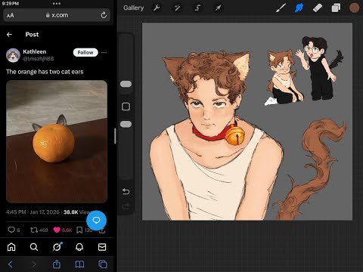The image size is (363, 272).
Task: Open the Grok tab in X
Action: coord(57,247)
